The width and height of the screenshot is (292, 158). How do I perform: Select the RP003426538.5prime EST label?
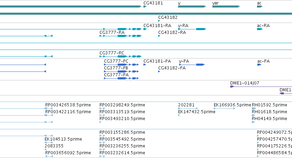pos(68,105)
